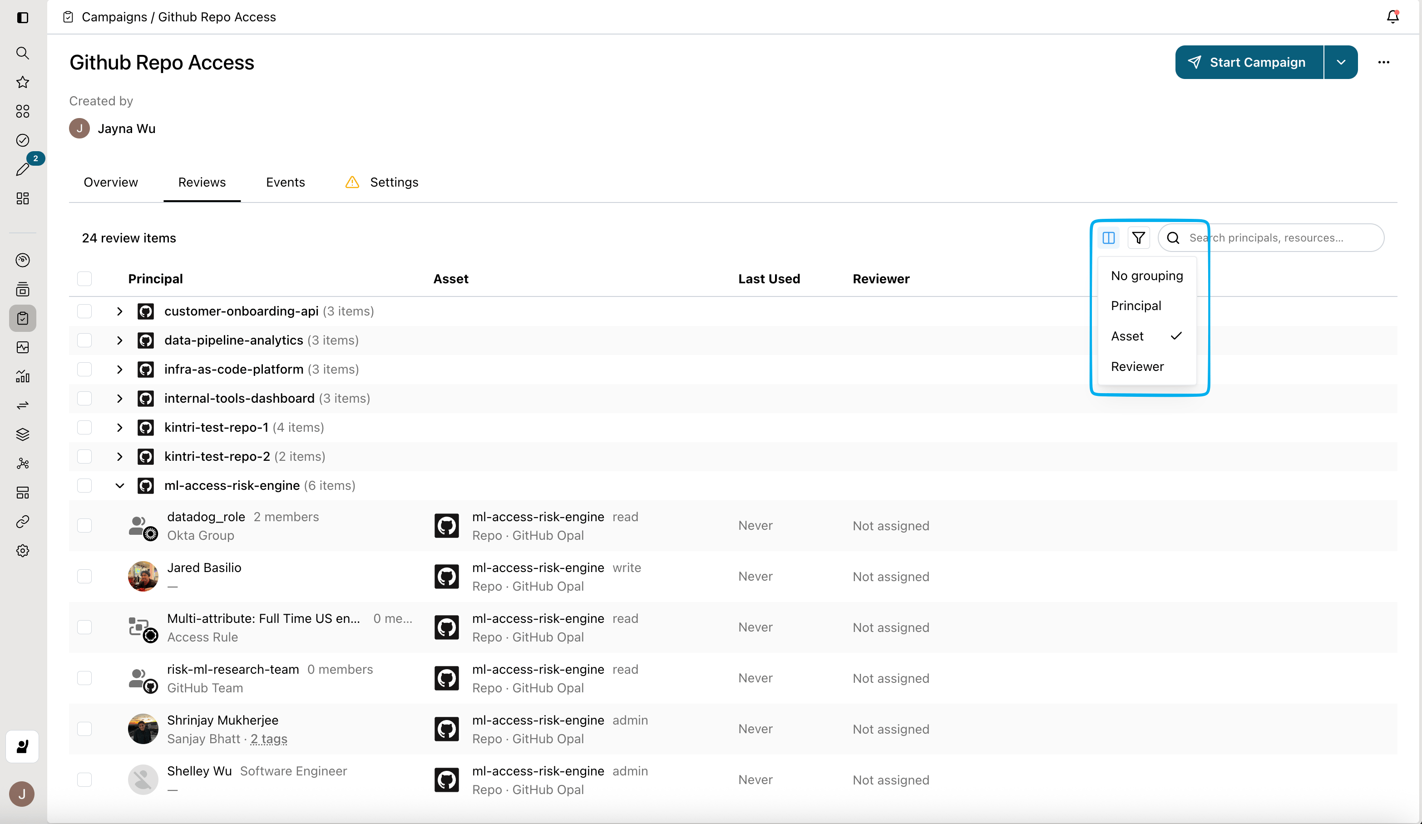Open the link chain icon in sidebar
The width and height of the screenshot is (1422, 824).
[23, 522]
